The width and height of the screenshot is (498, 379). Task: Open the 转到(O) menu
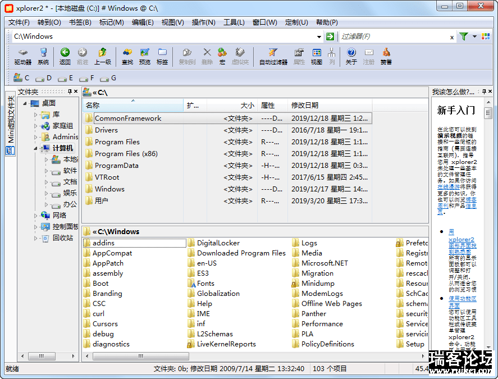coord(49,22)
